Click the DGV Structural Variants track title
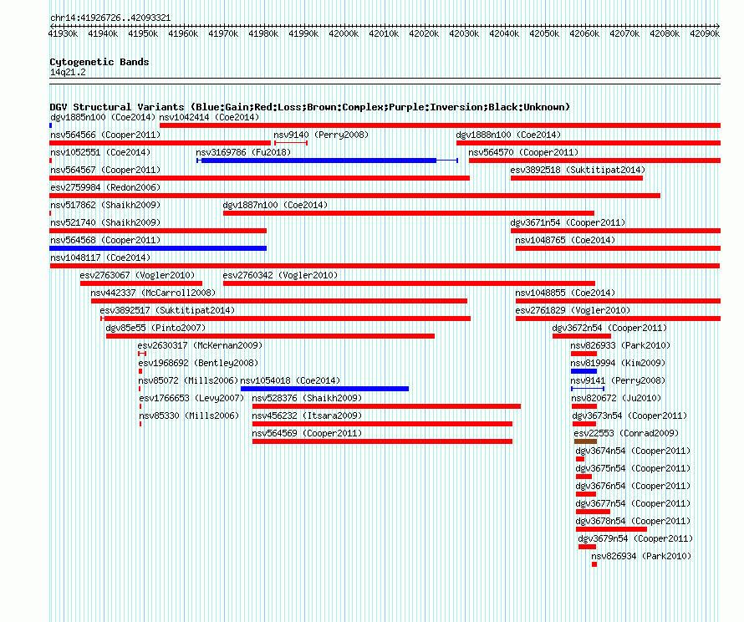744x622 pixels. pyautogui.click(x=310, y=107)
